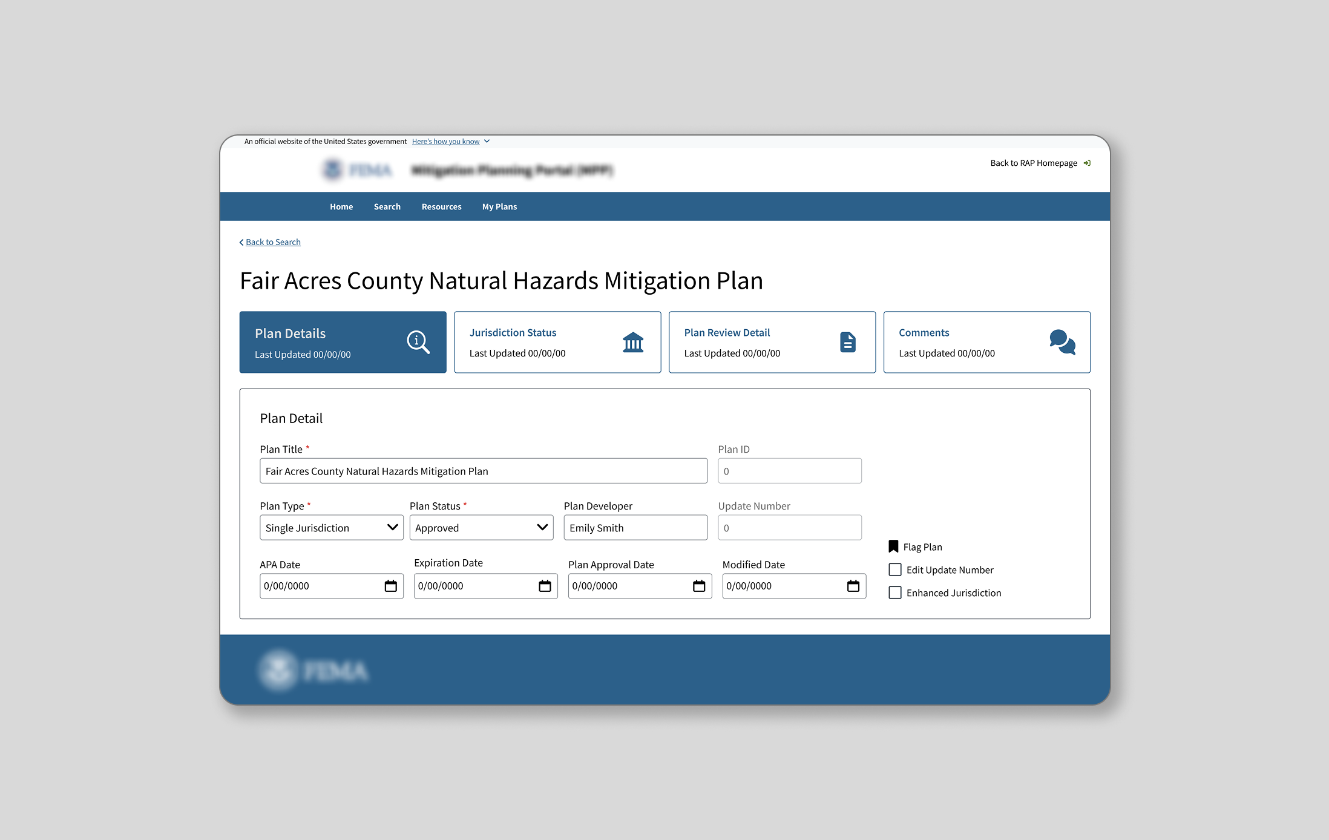The image size is (1329, 840).
Task: Click the Jurisdiction Status building icon
Action: coord(633,342)
